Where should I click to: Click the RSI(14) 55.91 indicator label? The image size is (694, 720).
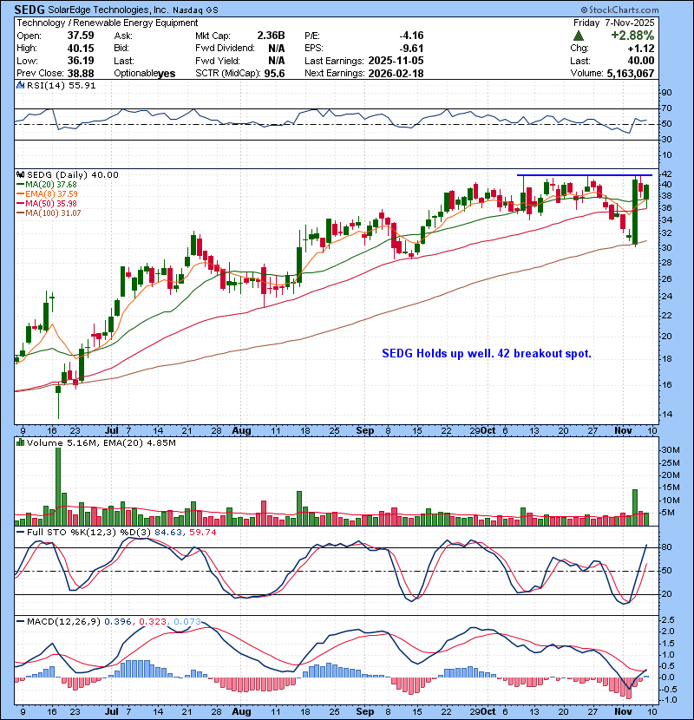pos(61,85)
